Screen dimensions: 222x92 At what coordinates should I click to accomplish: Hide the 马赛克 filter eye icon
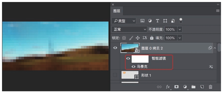133,66
